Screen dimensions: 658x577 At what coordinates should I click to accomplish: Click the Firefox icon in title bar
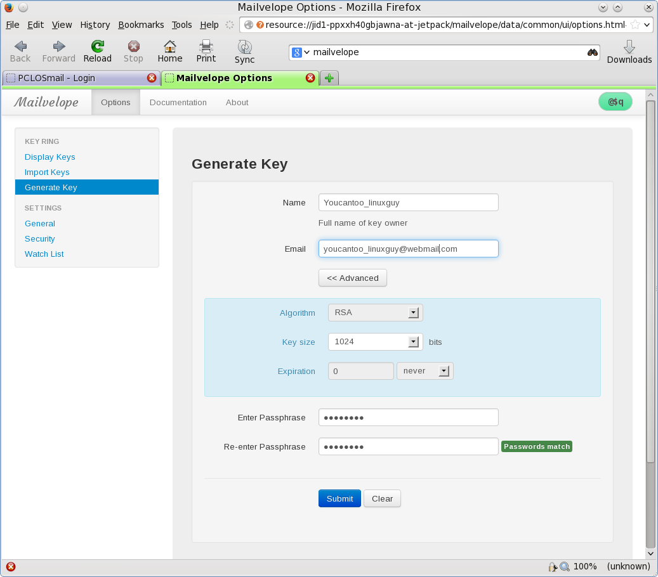pos(9,7)
